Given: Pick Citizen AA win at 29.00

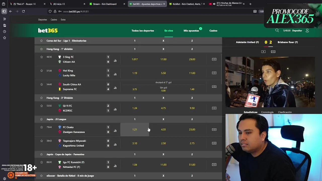Looking at the screenshot, I should click(192, 59).
